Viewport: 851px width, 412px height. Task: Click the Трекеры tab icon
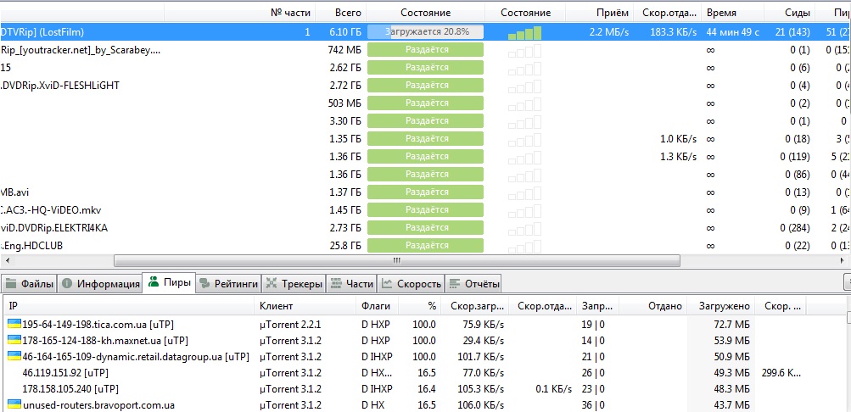click(272, 284)
